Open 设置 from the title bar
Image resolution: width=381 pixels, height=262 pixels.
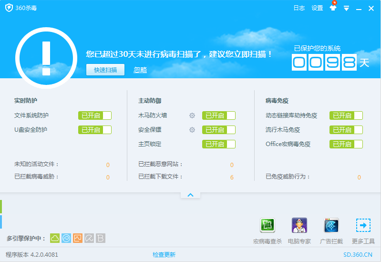(x=317, y=8)
